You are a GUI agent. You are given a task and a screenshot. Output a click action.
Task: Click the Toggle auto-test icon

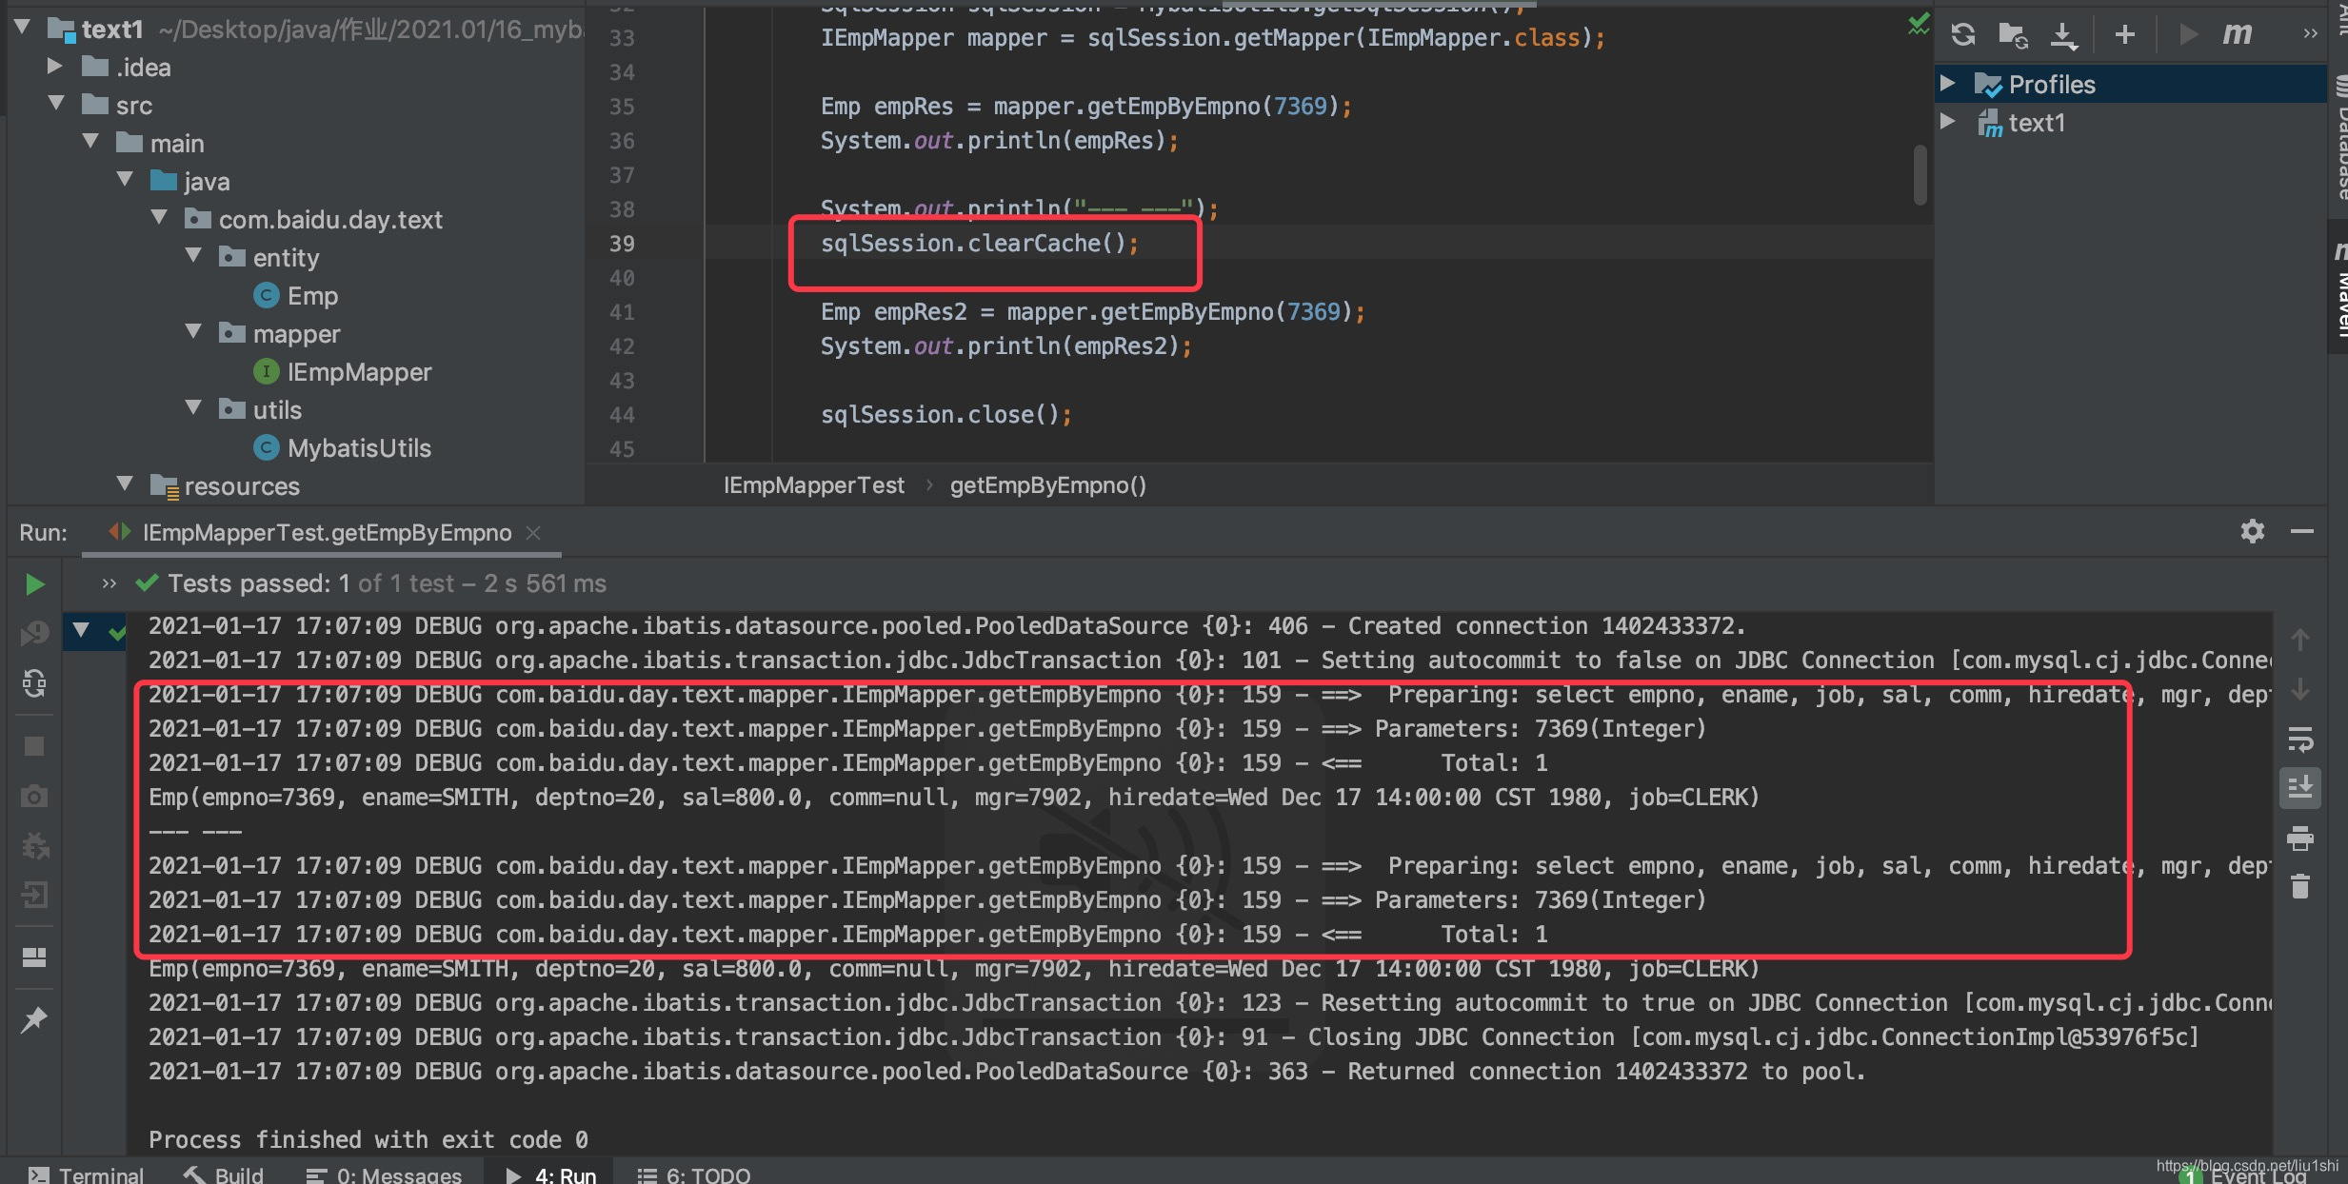pyautogui.click(x=34, y=683)
